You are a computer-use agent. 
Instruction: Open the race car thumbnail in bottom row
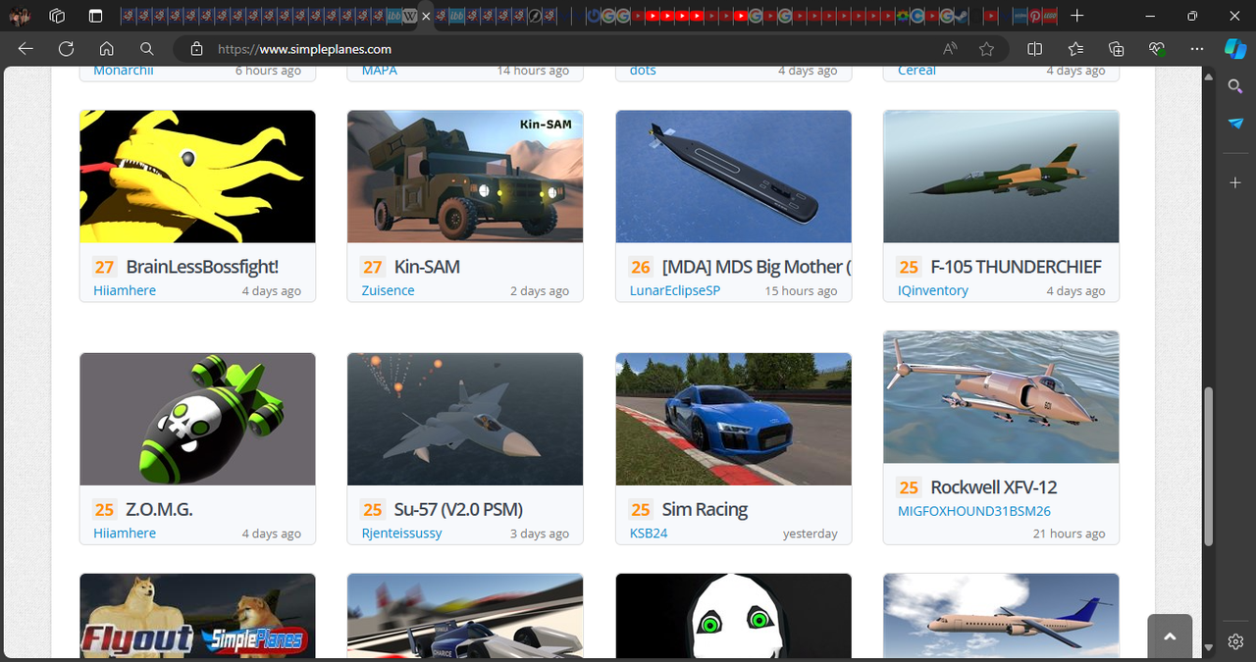click(465, 616)
